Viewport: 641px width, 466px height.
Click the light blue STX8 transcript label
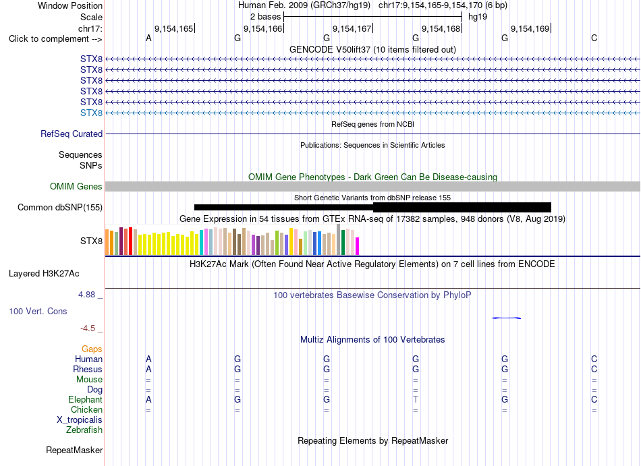[91, 113]
